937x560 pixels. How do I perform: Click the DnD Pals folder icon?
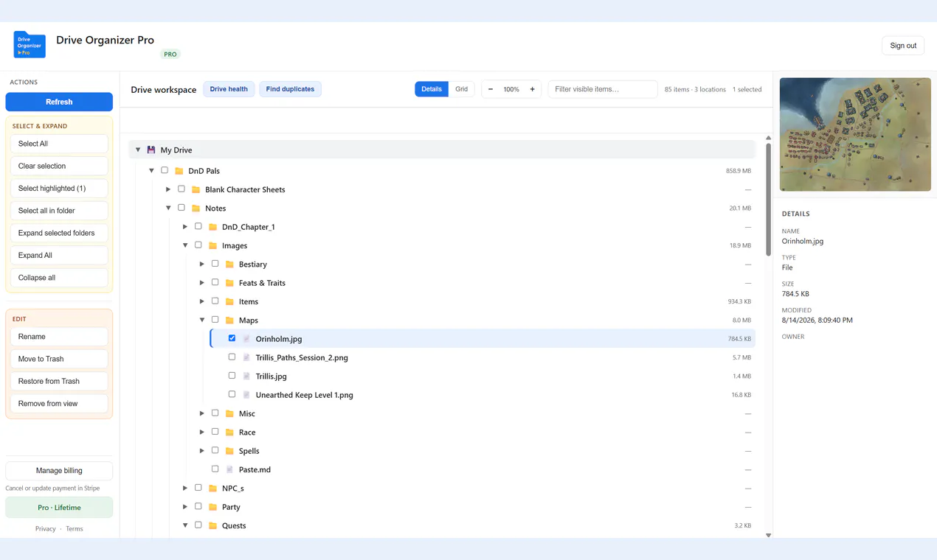click(179, 171)
